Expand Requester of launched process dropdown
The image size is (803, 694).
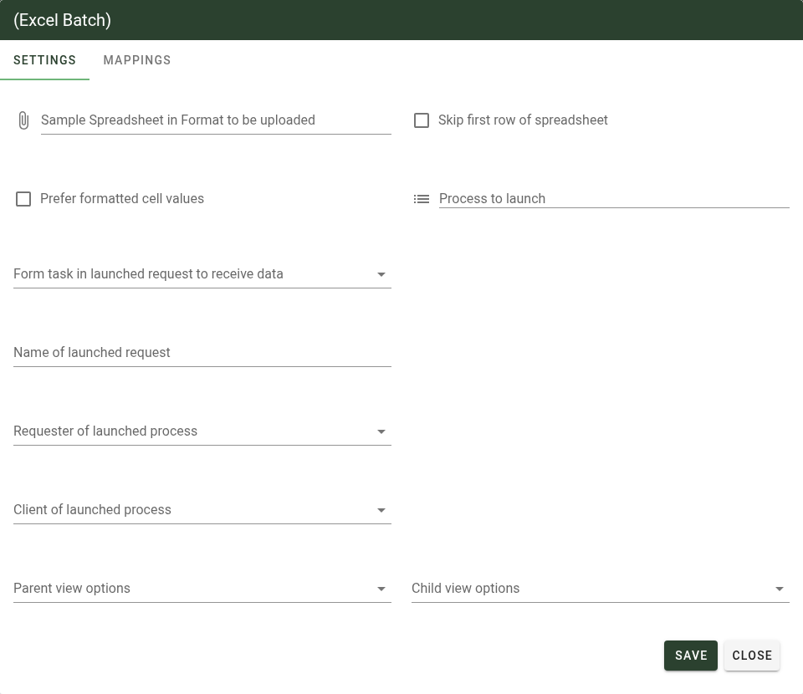point(381,431)
